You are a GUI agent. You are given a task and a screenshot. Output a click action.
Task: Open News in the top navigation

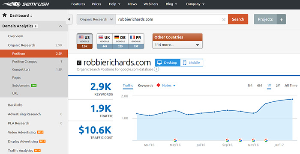(132, 4)
